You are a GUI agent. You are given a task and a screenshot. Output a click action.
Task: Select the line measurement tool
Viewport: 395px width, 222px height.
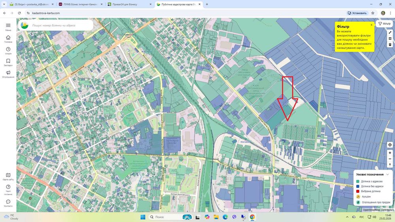pos(390,32)
